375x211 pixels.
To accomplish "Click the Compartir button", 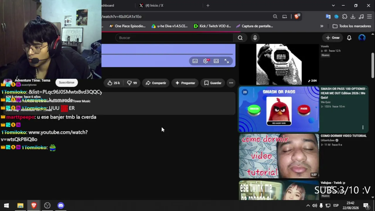I will [x=156, y=83].
